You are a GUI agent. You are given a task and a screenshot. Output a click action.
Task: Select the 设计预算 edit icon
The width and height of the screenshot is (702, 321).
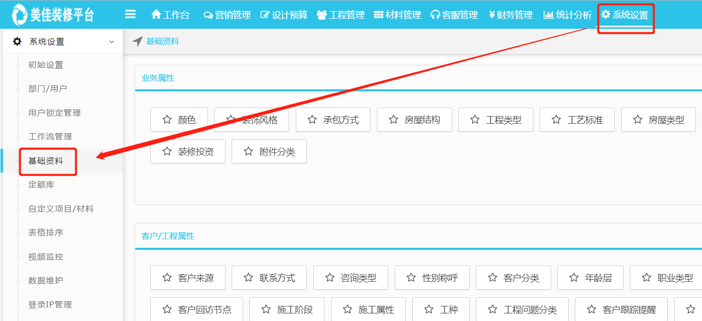(x=264, y=15)
